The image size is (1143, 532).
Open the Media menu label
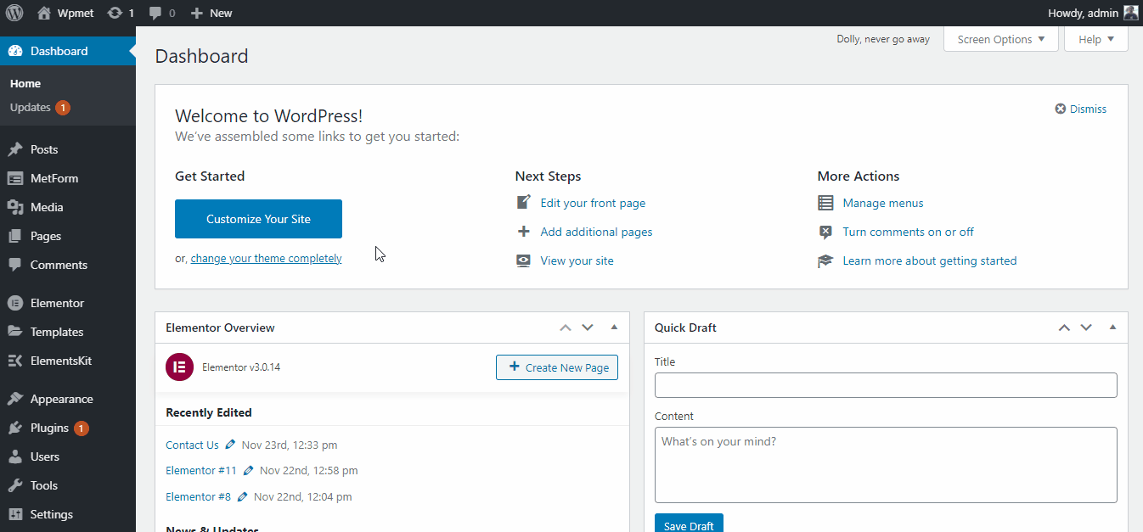[47, 207]
